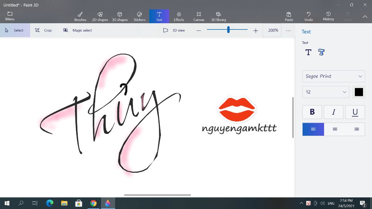Click the red lips sticker on canvas

coord(236,109)
